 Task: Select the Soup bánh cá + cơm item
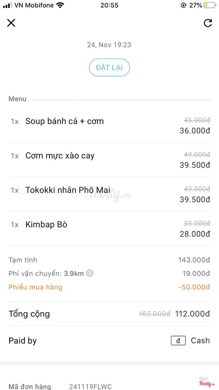tap(65, 121)
